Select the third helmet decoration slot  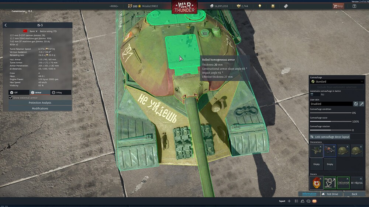[343, 151]
